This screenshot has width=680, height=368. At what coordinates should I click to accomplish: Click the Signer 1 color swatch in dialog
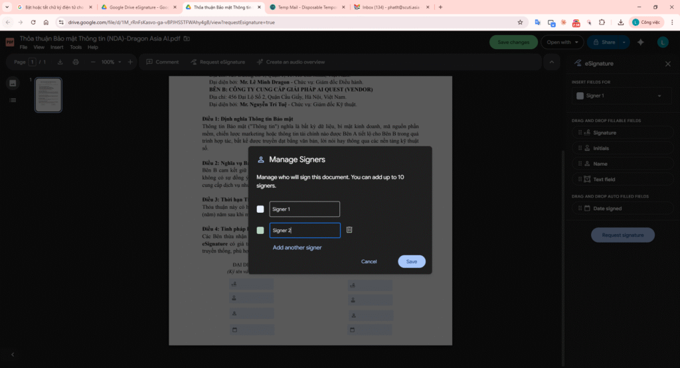(260, 210)
